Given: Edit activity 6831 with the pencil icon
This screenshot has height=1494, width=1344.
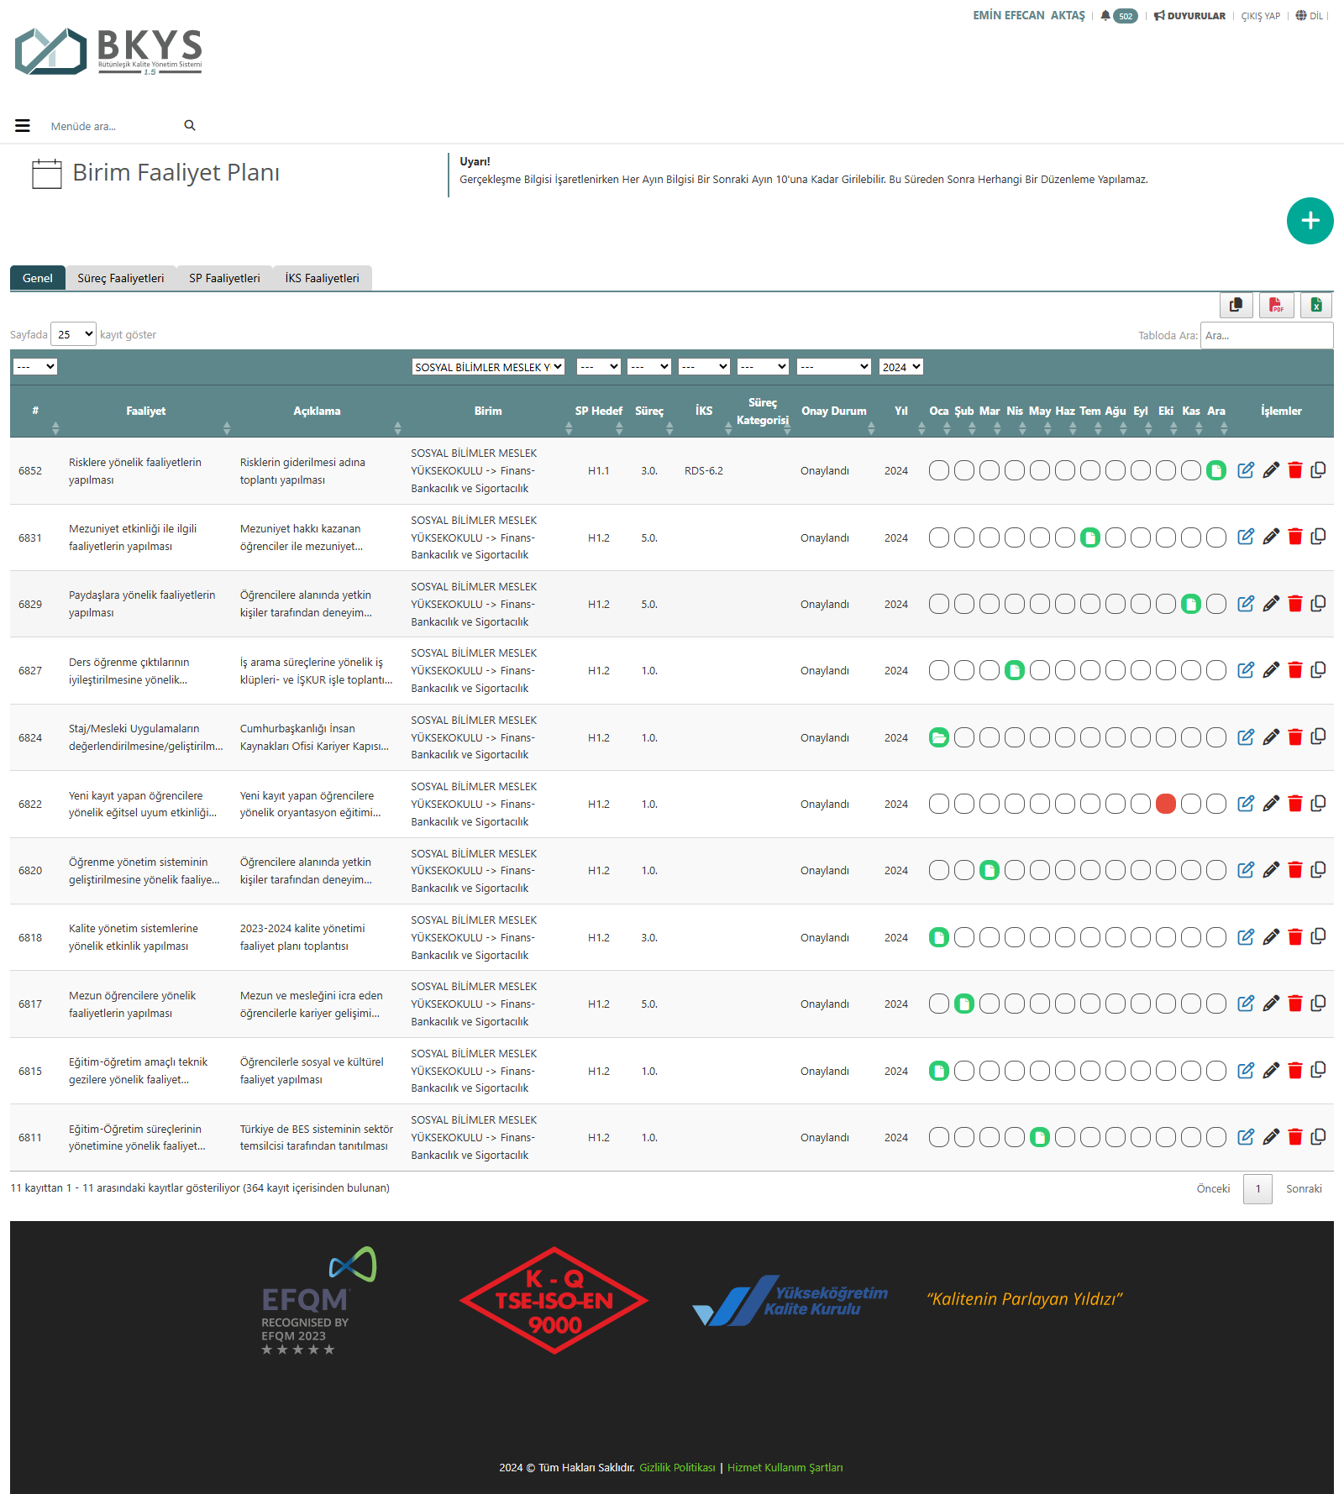Looking at the screenshot, I should (1271, 537).
